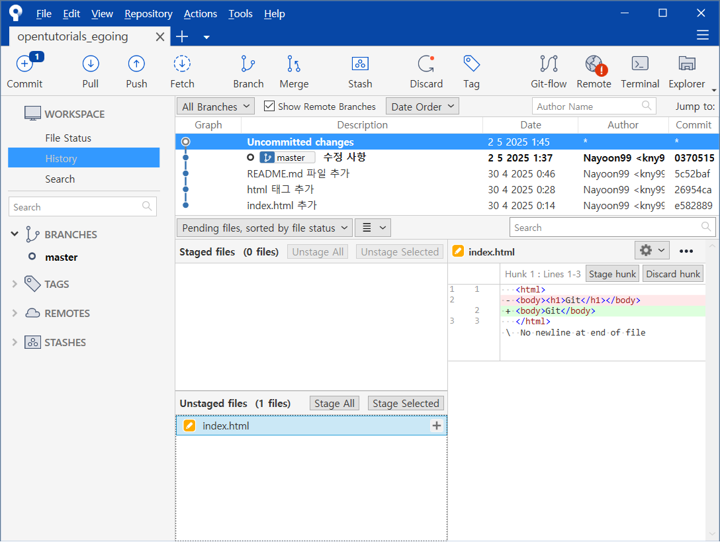Screen dimensions: 720x542
Task: Click the file Search field above diff
Action: coord(612,228)
